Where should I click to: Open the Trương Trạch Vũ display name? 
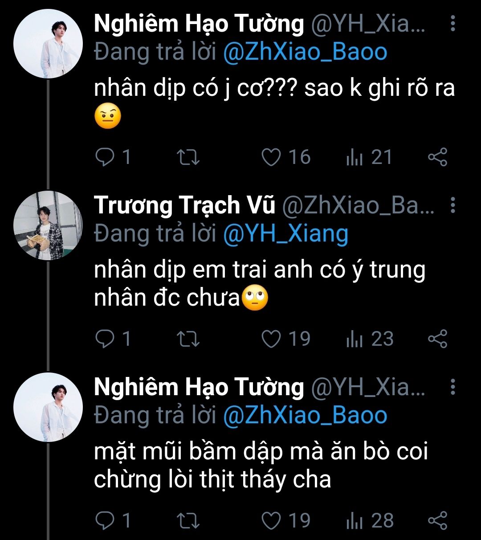[184, 205]
